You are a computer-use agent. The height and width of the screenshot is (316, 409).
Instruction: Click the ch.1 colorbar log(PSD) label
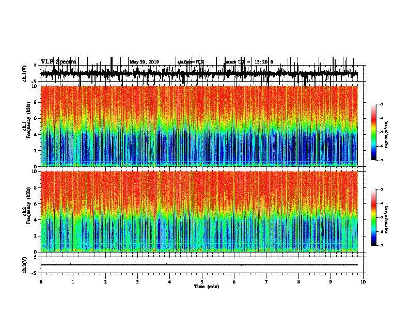click(386, 135)
